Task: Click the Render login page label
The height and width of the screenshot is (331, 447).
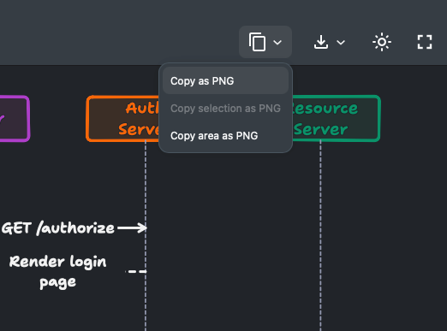Action: 58,272
